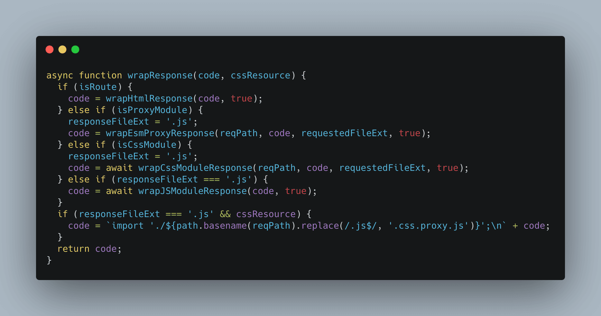Click the red close dot
The width and height of the screenshot is (601, 316).
[50, 49]
